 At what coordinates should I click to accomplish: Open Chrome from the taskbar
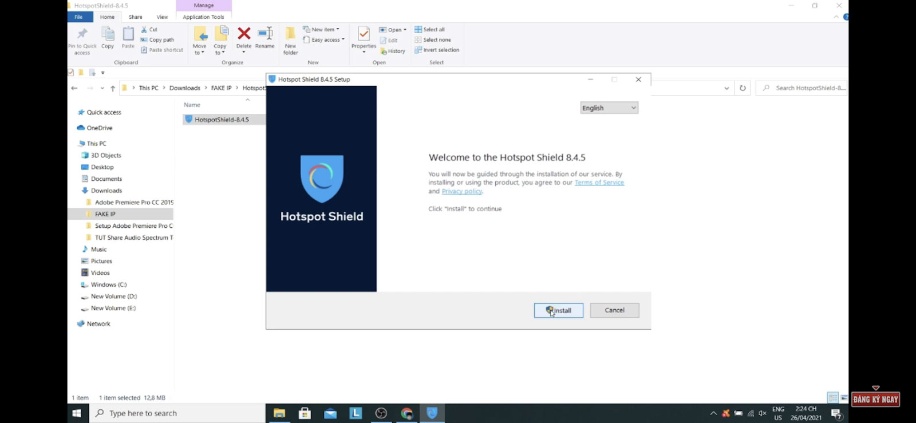(x=406, y=413)
